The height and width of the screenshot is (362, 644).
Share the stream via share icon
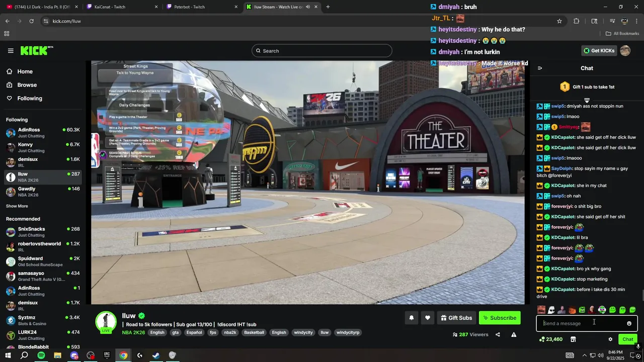[498, 334]
